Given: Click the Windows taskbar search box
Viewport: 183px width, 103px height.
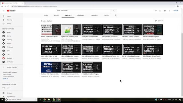Looking at the screenshot, I should (21, 100).
